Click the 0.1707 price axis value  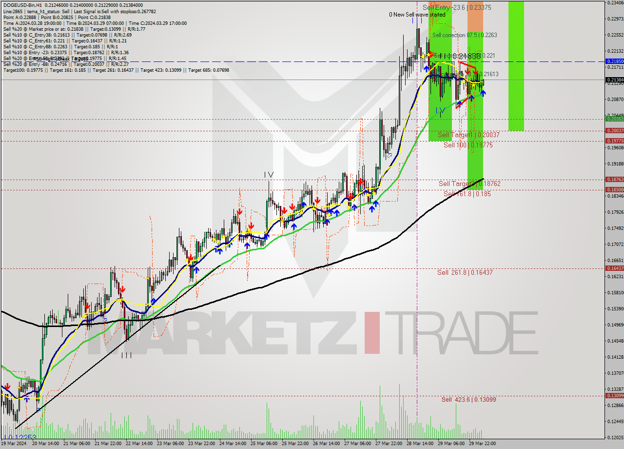615,245
